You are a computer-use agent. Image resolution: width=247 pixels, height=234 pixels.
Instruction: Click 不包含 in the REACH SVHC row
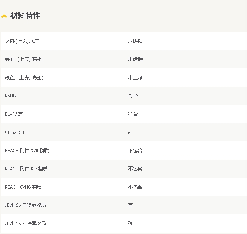pyautogui.click(x=135, y=187)
